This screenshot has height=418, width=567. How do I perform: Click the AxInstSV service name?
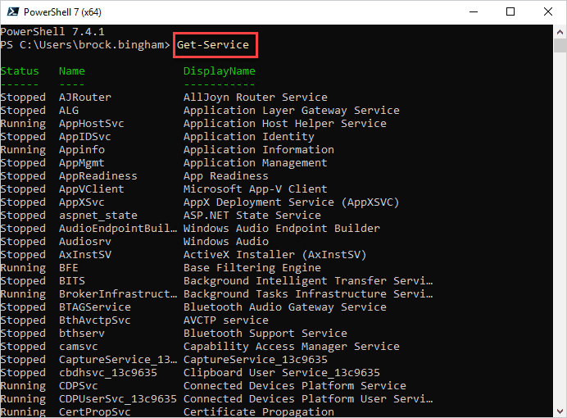(85, 255)
